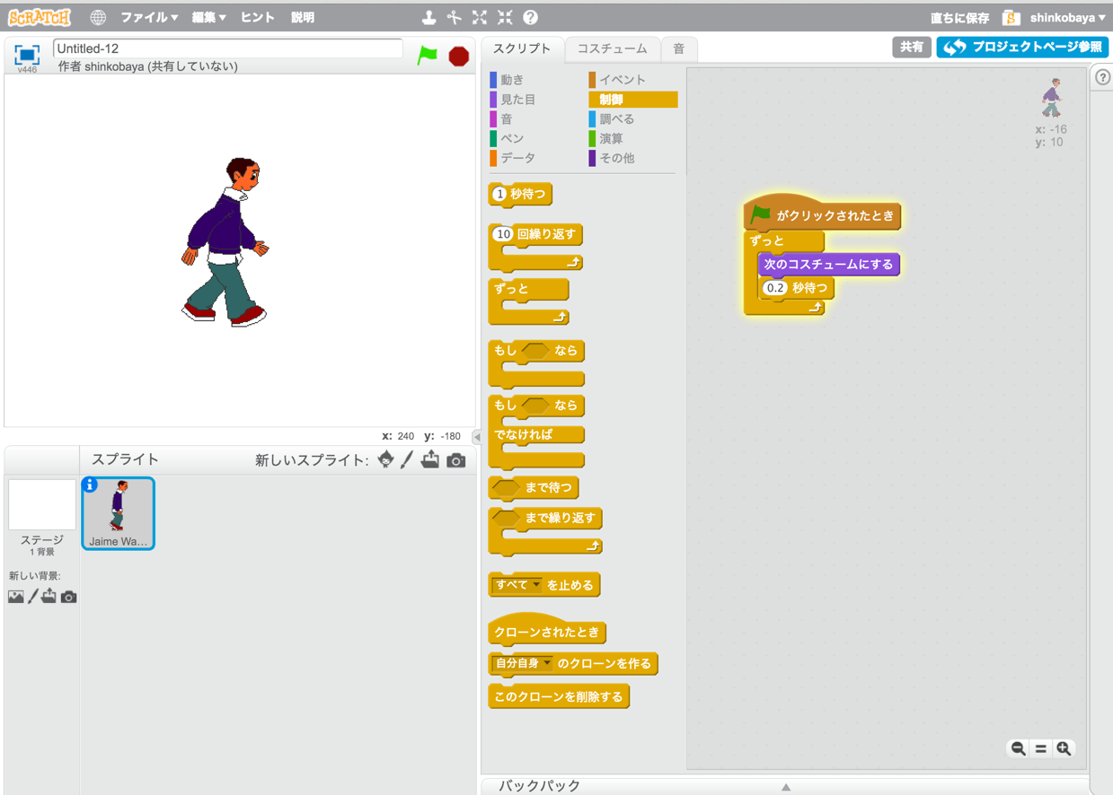Screen dimensions: 1113x795
Task: Choose backdrop from library
Action: pos(16,597)
